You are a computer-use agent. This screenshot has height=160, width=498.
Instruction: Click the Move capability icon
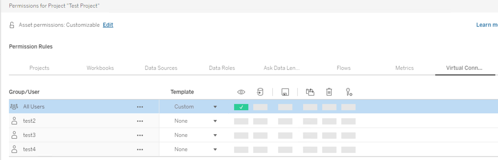tap(310, 92)
